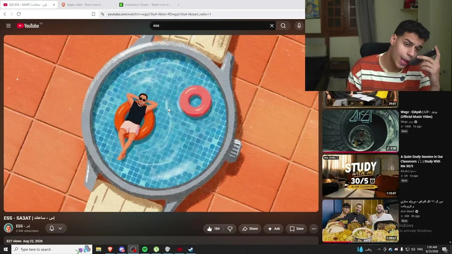Open a new browser tab

click(x=178, y=5)
